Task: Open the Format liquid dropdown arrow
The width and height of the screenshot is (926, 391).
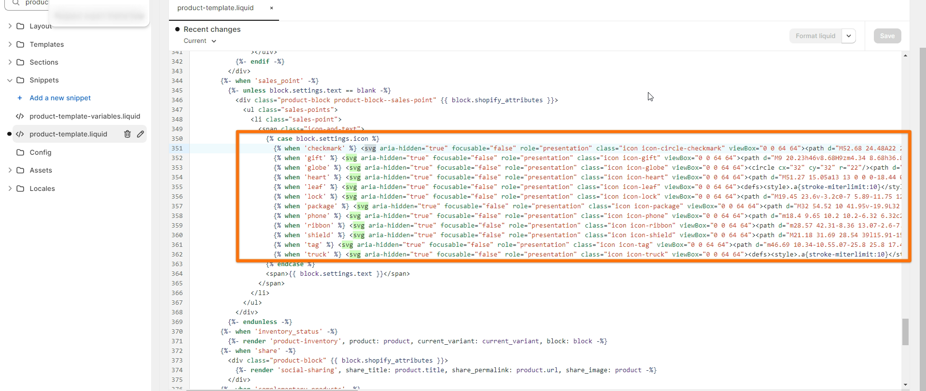Action: point(849,36)
